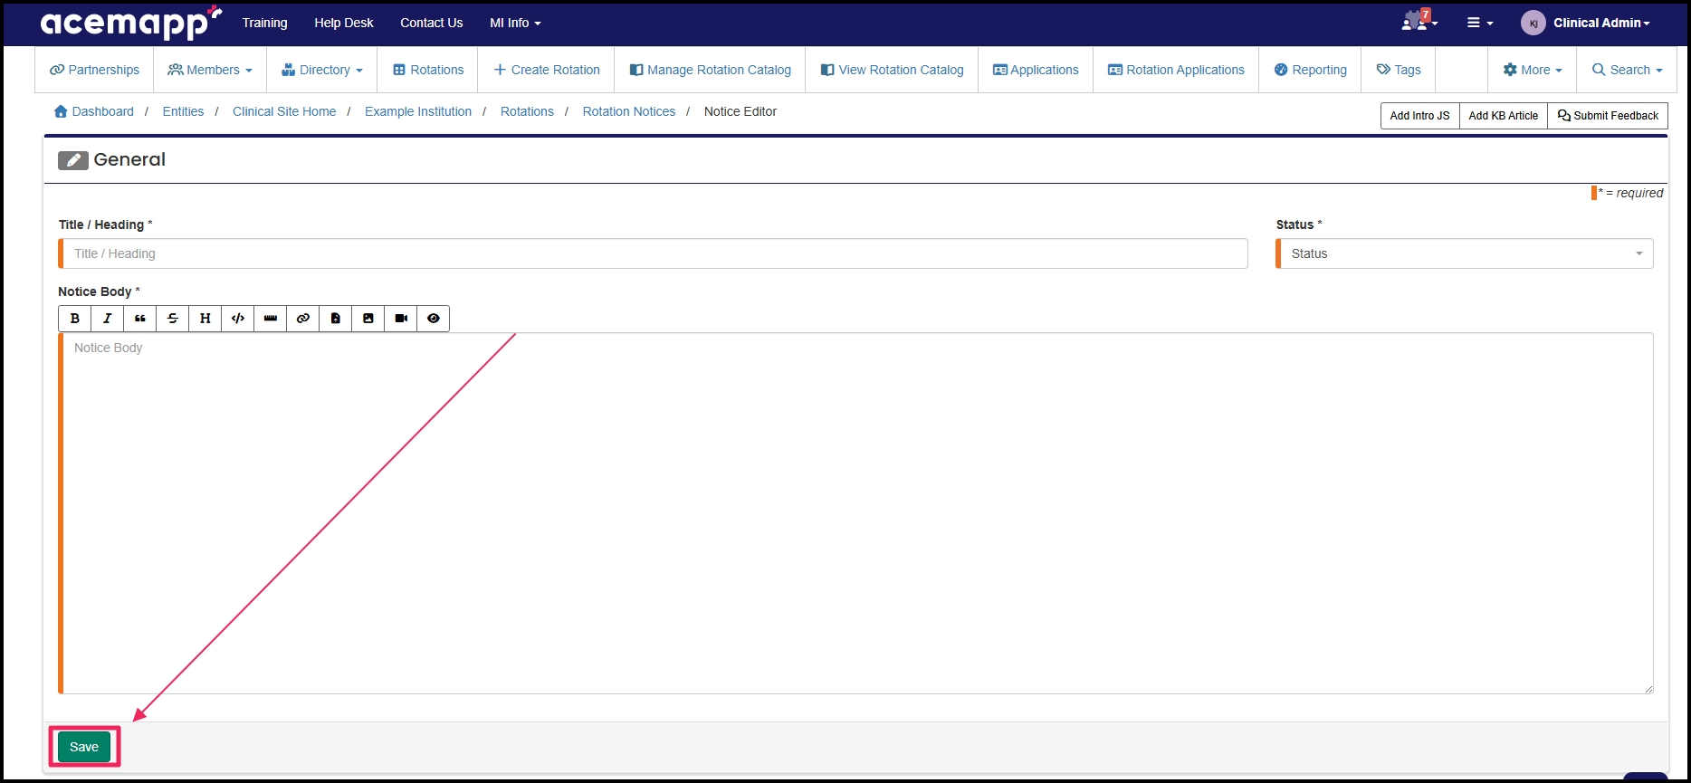Viewport: 1691px width, 783px height.
Task: Insert a blockquote using the quote icon
Action: tap(140, 319)
